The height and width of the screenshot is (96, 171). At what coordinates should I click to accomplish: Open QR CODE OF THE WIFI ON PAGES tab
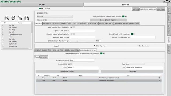tap(126, 23)
